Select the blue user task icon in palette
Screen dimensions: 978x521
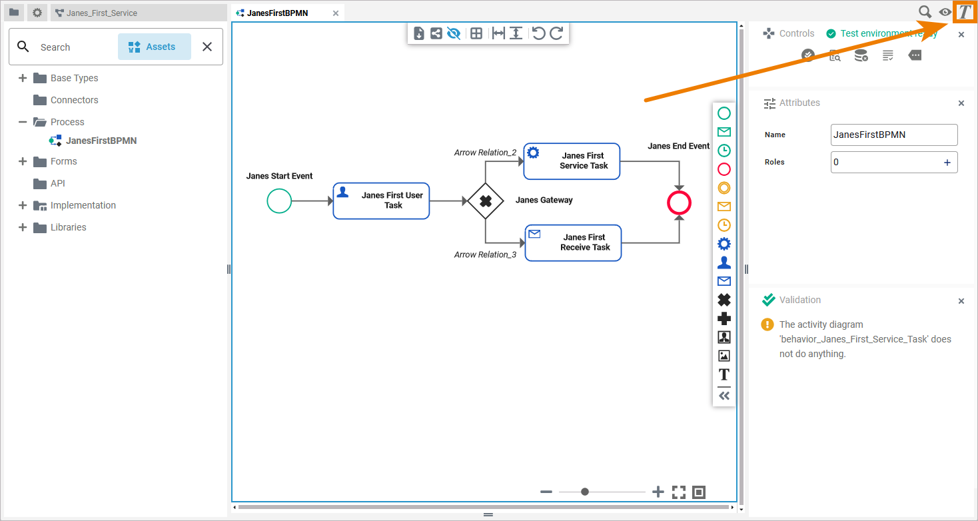[x=724, y=262]
